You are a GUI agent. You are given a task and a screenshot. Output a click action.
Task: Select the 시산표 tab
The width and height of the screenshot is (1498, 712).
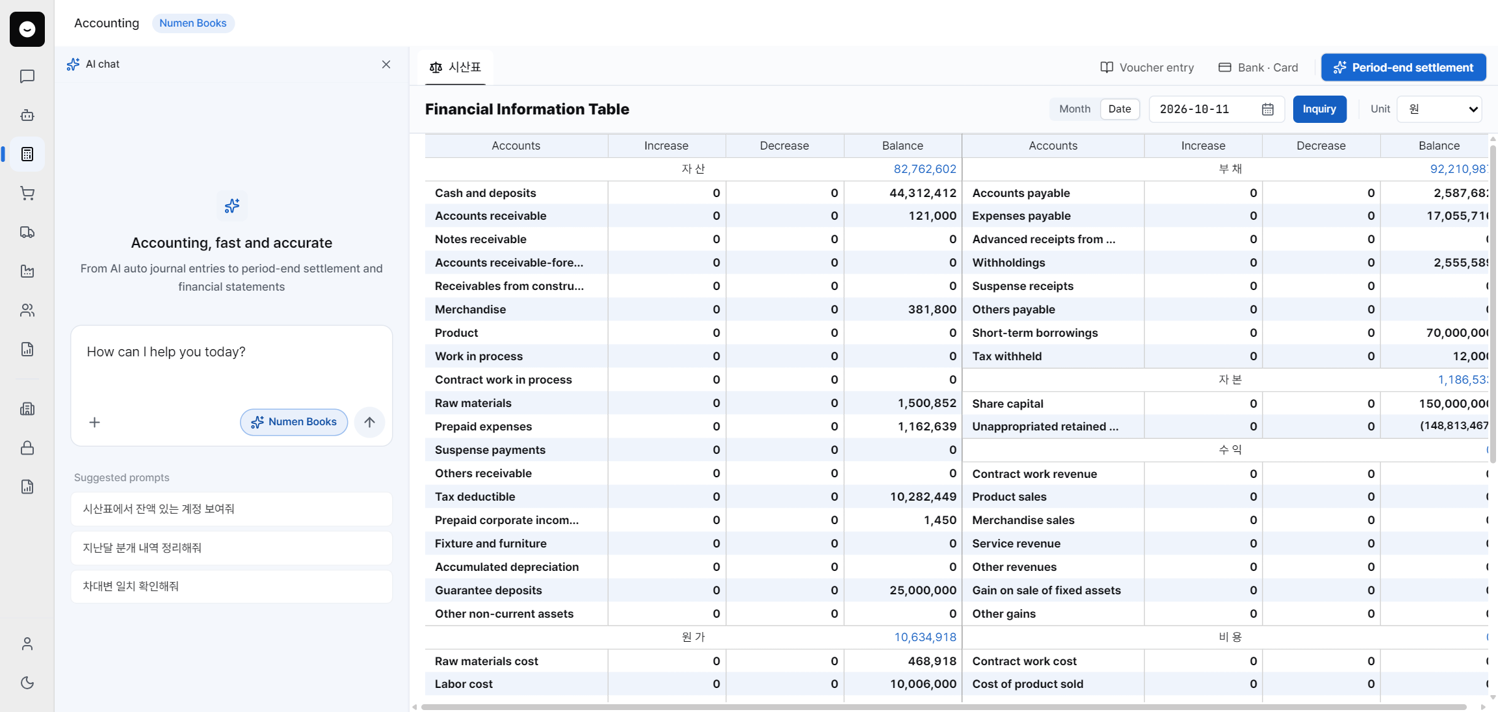coord(456,68)
